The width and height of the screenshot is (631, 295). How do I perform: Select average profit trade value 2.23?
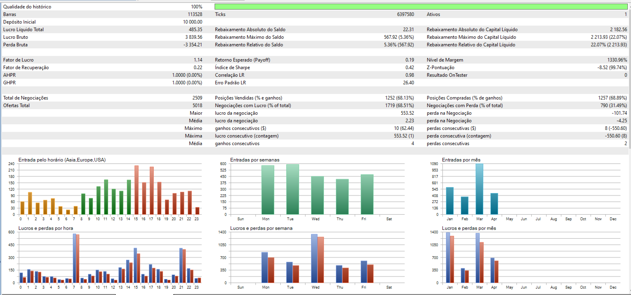pyautogui.click(x=410, y=121)
